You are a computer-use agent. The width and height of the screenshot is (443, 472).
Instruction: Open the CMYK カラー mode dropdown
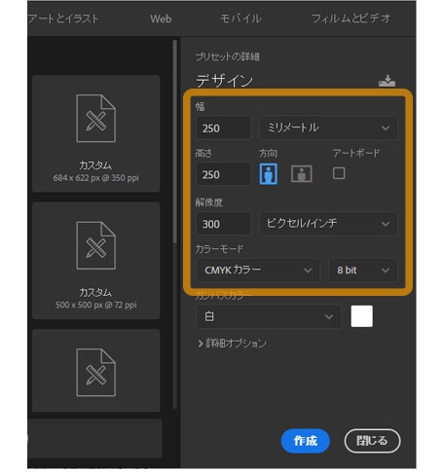pyautogui.click(x=258, y=270)
